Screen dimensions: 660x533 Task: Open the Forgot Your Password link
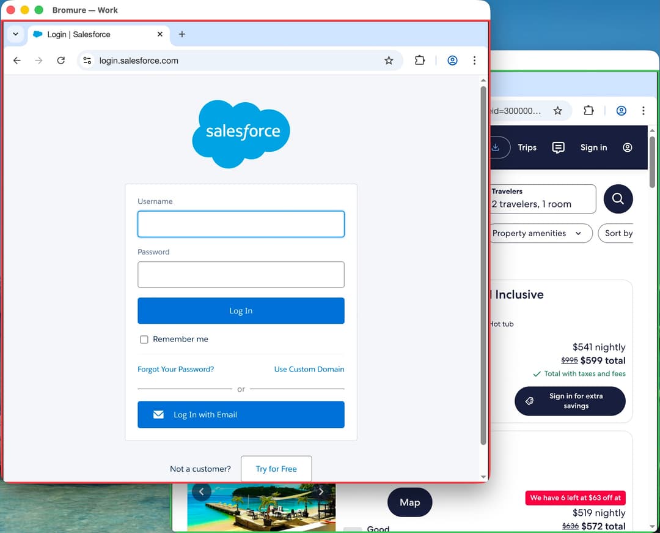[175, 369]
